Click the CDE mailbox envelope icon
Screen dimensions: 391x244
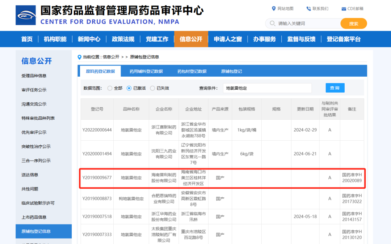point(344,9)
